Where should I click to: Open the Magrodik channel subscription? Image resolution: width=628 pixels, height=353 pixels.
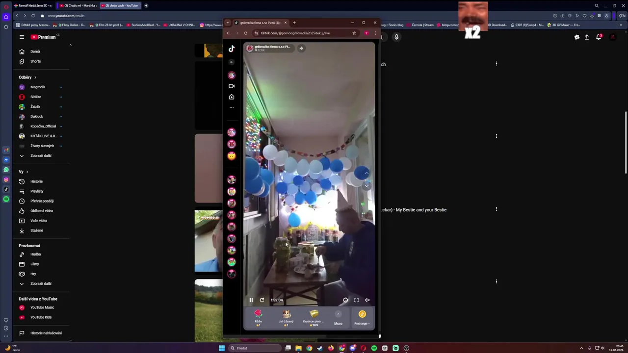pyautogui.click(x=41, y=87)
